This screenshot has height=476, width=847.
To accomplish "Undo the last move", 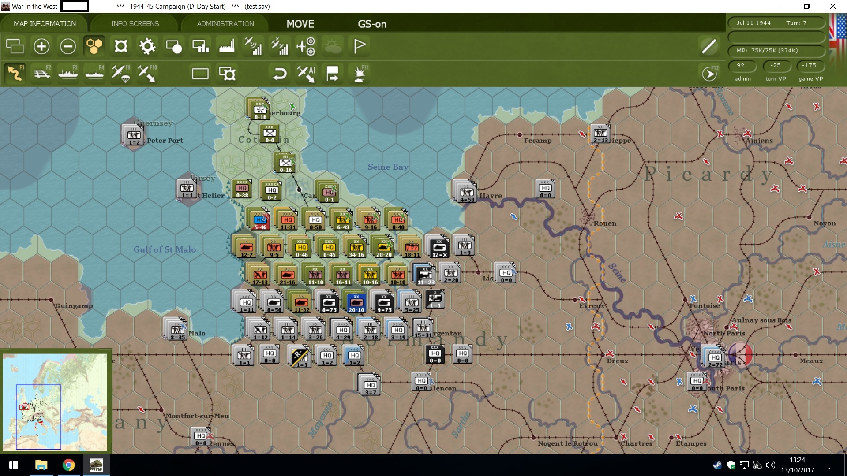I will coord(280,73).
